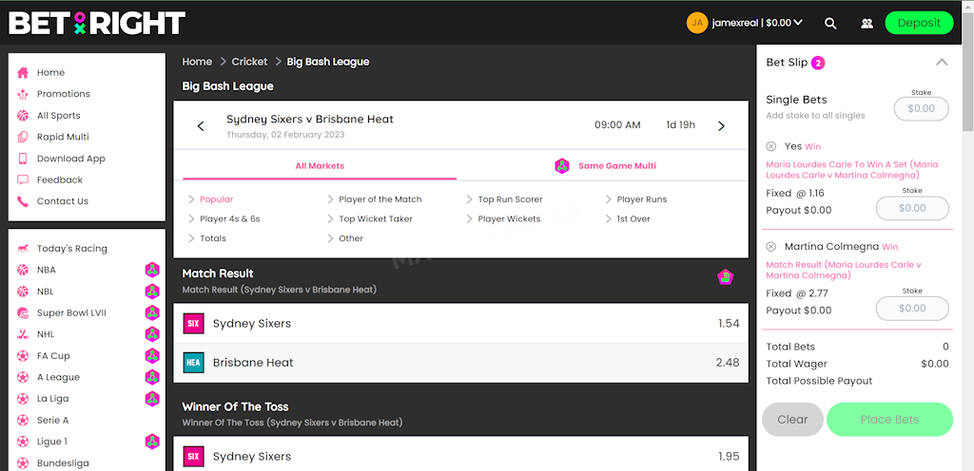Click the hockey icon beside NHL
974x471 pixels.
(x=23, y=334)
